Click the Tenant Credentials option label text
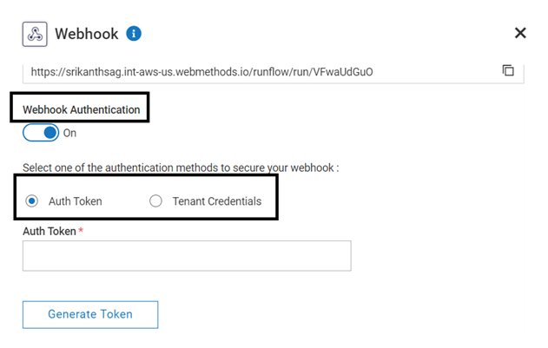 [x=216, y=201]
